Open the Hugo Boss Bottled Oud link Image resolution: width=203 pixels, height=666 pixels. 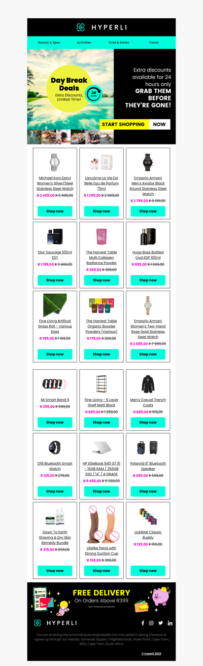point(148,255)
